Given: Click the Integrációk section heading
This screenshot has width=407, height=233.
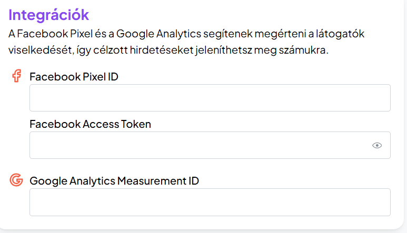Looking at the screenshot, I should click(x=49, y=15).
